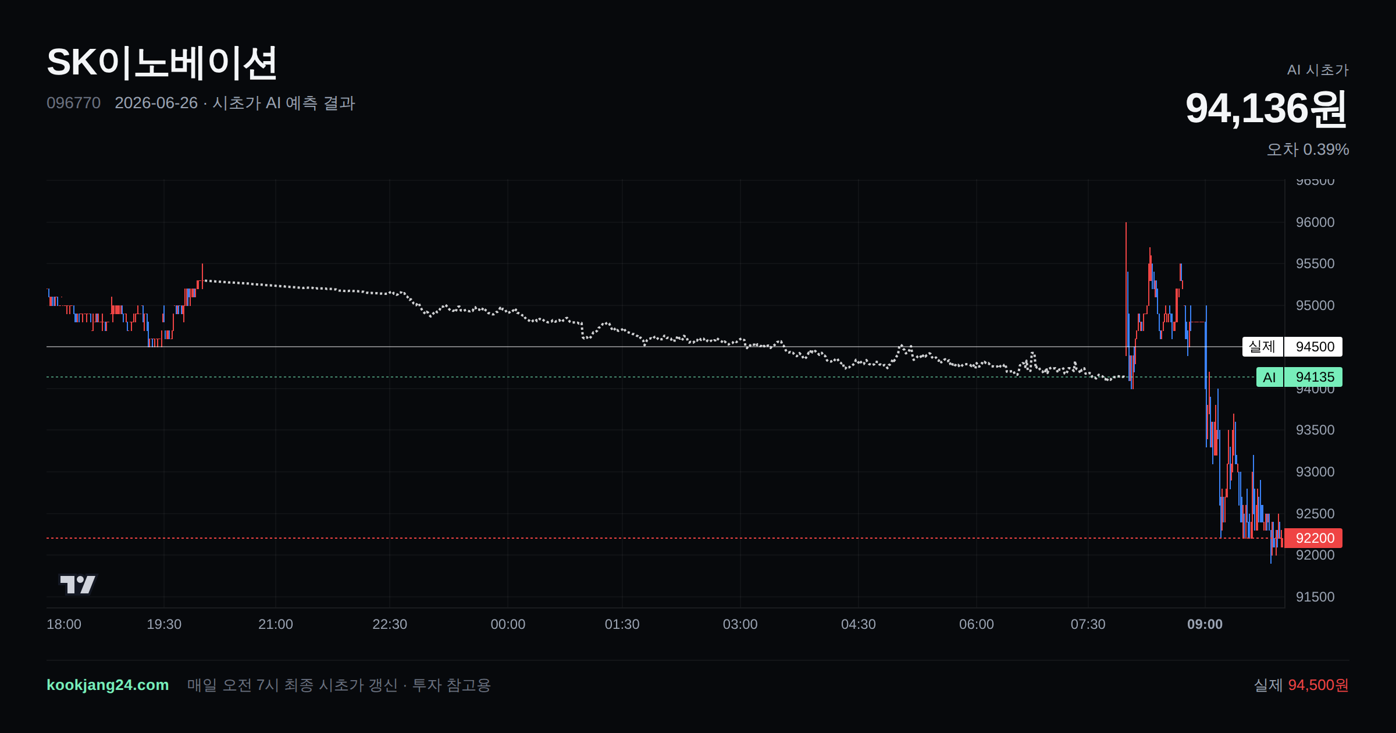Click the bold 09:00 time axis label
The width and height of the screenshot is (1396, 733).
(x=1205, y=624)
